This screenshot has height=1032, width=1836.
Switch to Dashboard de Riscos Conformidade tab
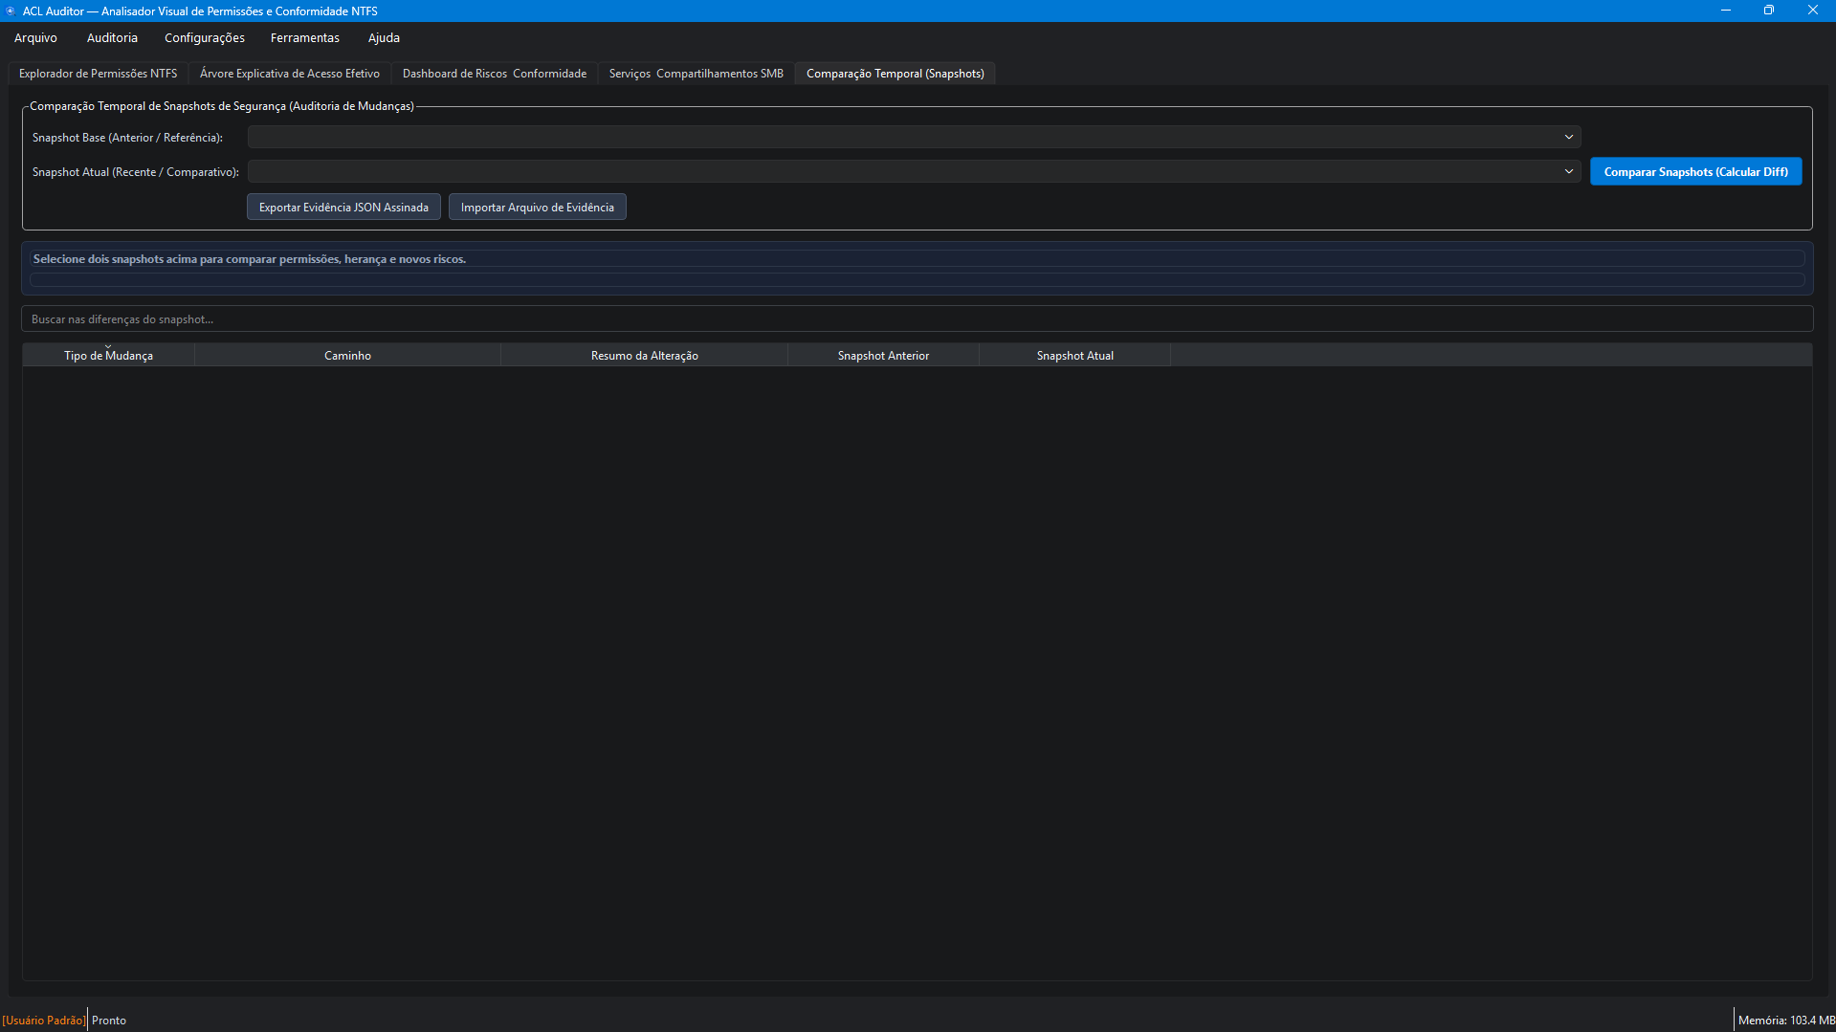pyautogui.click(x=495, y=74)
